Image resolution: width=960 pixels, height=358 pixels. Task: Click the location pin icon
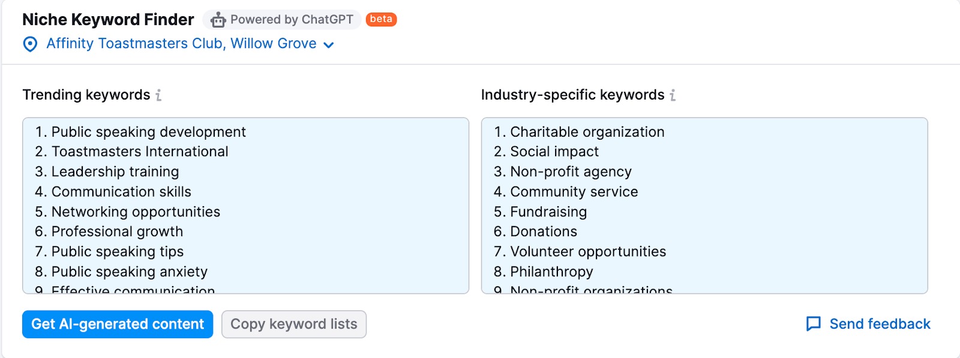pos(30,44)
